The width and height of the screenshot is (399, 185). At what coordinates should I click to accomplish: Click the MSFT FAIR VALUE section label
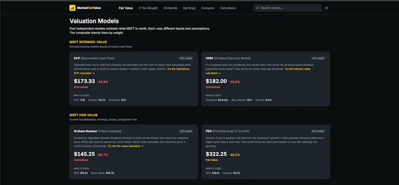[x=83, y=115]
